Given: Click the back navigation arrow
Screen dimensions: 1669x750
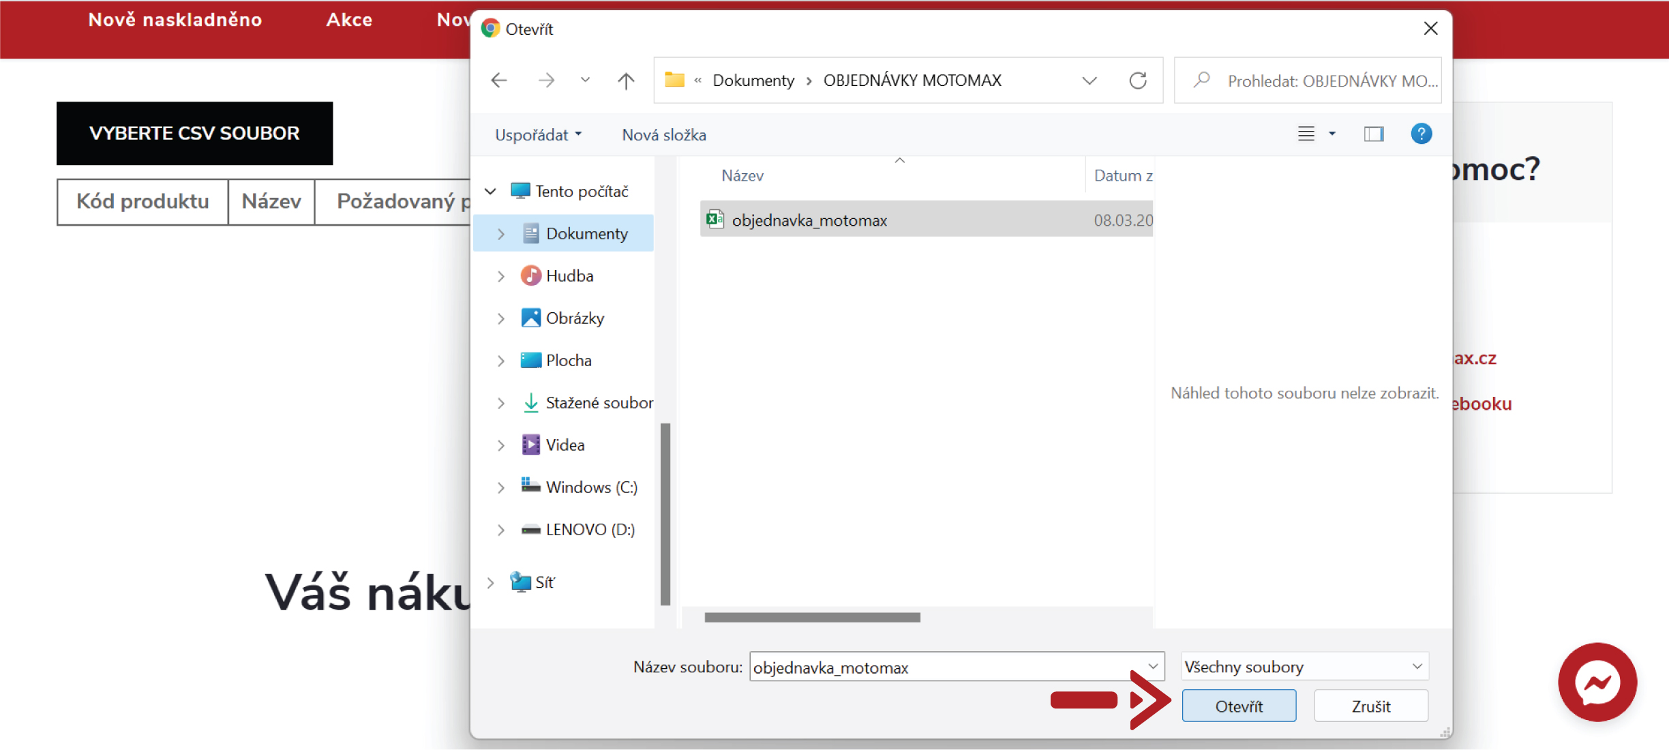Looking at the screenshot, I should (x=499, y=80).
